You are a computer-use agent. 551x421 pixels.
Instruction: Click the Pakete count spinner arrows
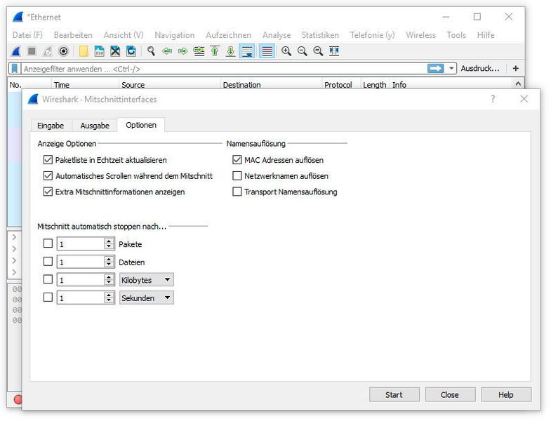tap(109, 243)
